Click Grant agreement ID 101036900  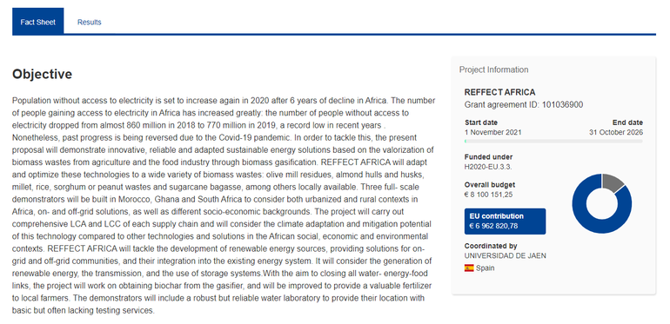pyautogui.click(x=524, y=105)
